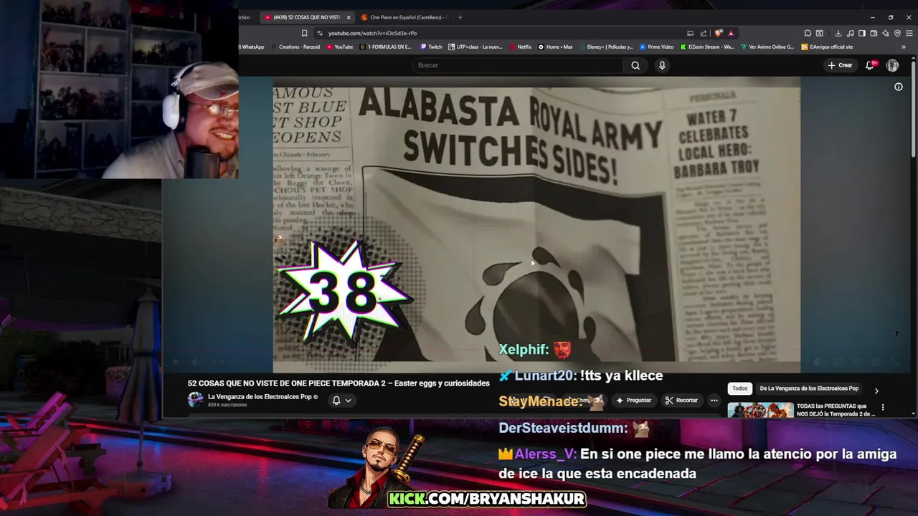Open the Ver Anime Online bookmark

(x=767, y=47)
